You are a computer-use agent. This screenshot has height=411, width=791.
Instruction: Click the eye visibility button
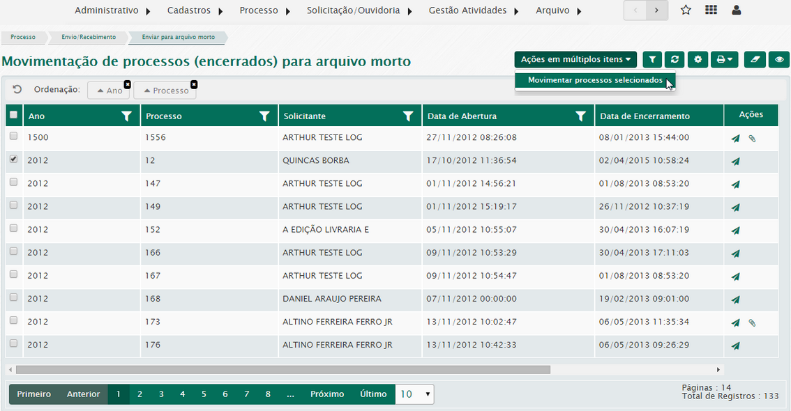778,60
